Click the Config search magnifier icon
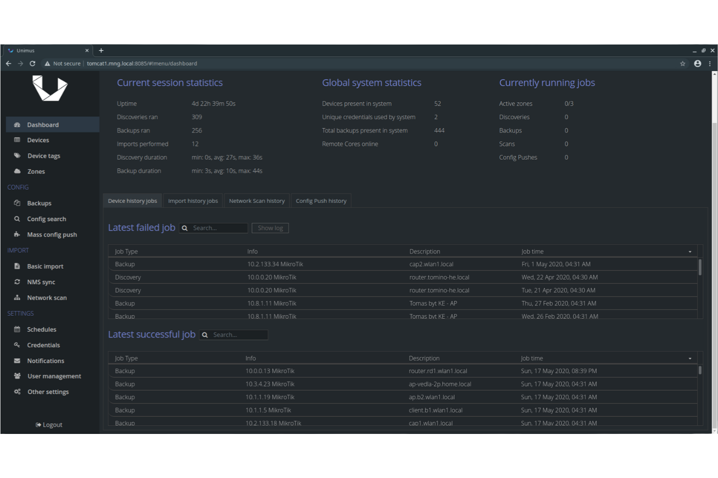The width and height of the screenshot is (718, 478). coord(17,219)
